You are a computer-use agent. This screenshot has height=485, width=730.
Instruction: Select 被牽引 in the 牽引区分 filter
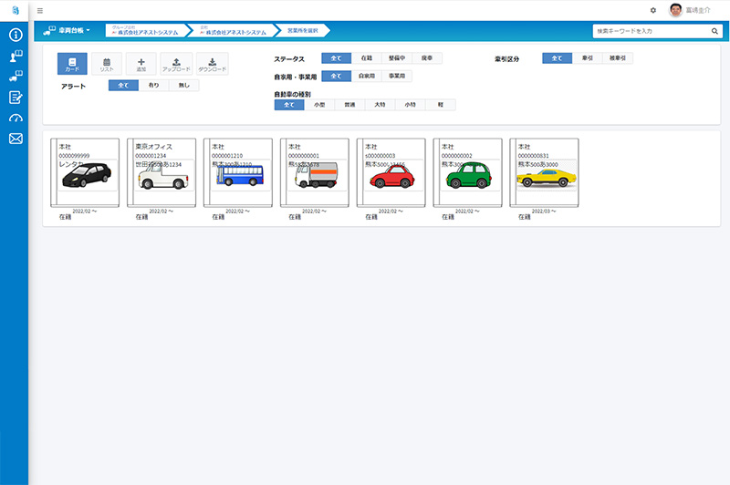coord(620,57)
